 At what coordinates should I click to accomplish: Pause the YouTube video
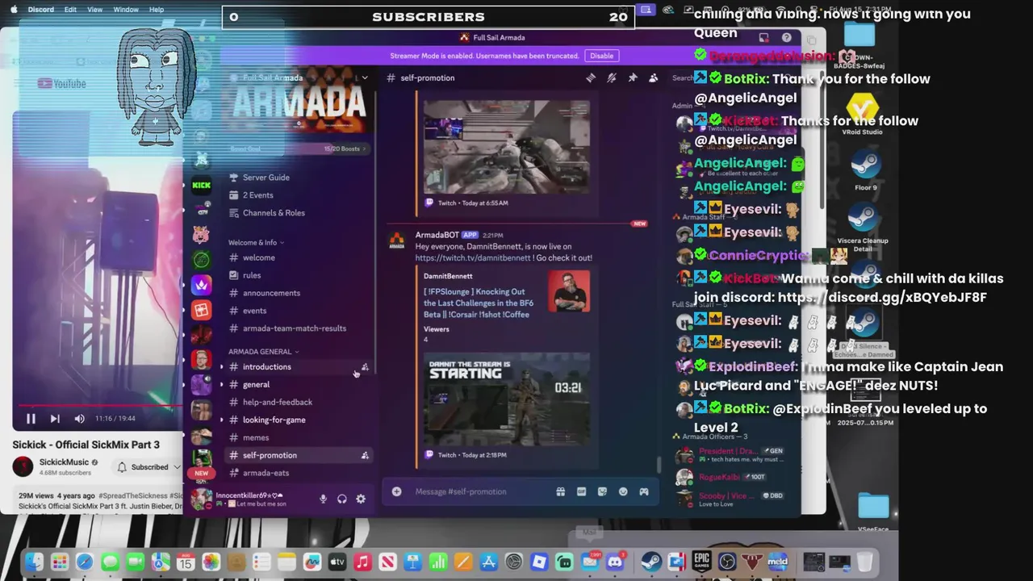[x=31, y=419]
